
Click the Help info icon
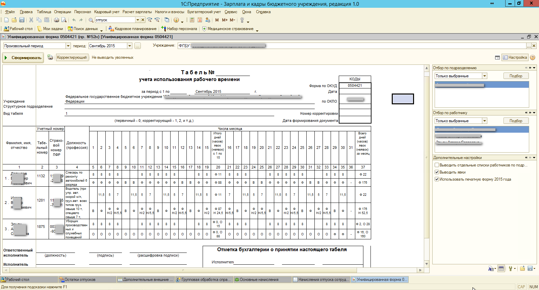[176, 20]
